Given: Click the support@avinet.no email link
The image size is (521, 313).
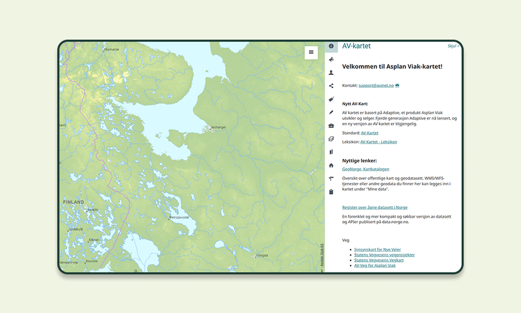Looking at the screenshot, I should (x=376, y=86).
